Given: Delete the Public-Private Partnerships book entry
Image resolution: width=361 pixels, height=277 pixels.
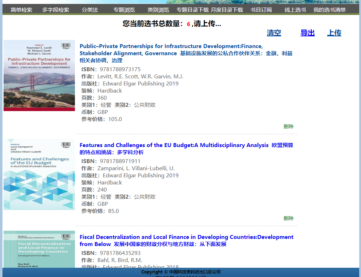Looking at the screenshot, I should [288, 126].
